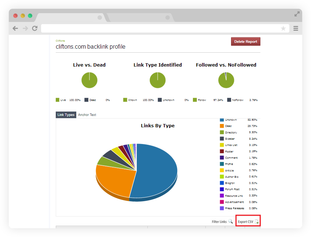Click the "cliftons.com backlink profile" heading
The image size is (311, 237).
91,47
